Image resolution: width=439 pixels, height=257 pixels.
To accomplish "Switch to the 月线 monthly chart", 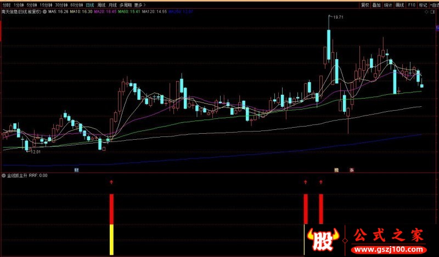I will (x=112, y=5).
